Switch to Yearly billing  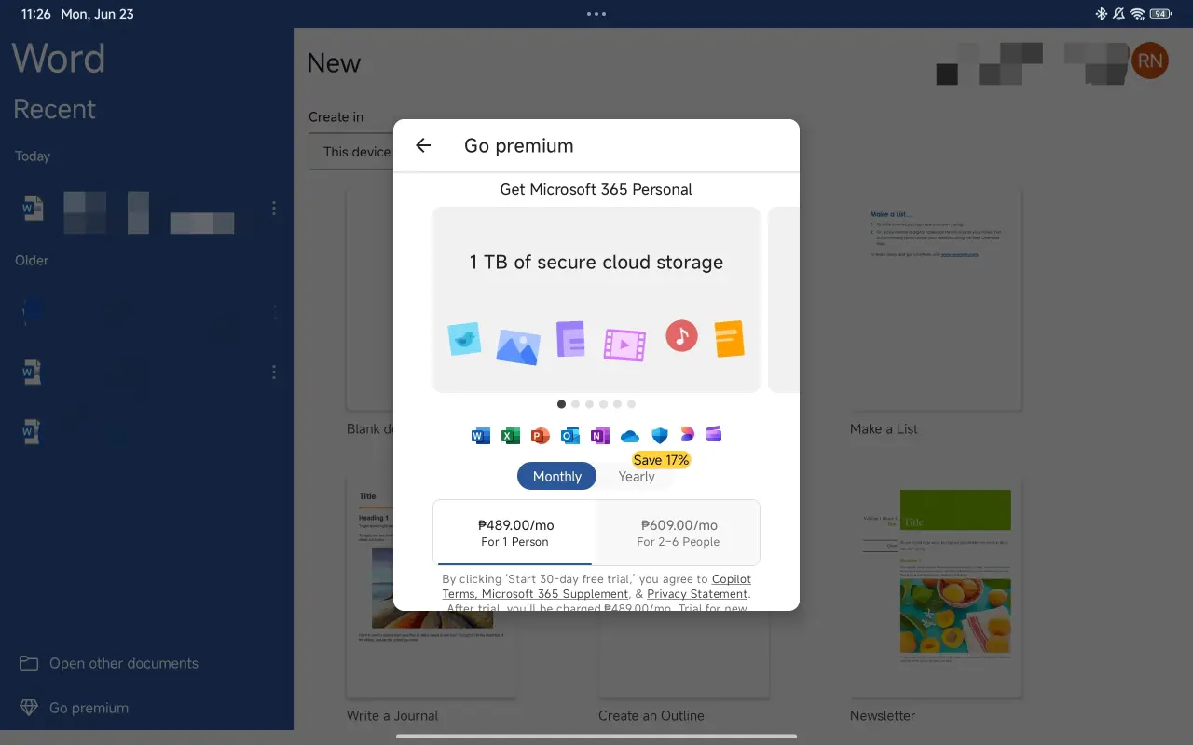[637, 476]
